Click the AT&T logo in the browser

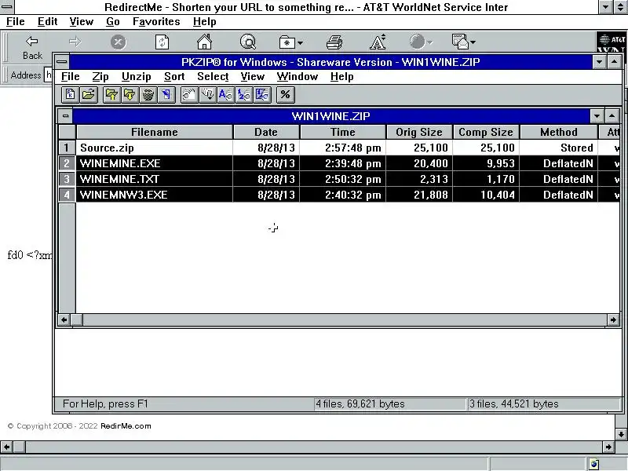coord(612,42)
